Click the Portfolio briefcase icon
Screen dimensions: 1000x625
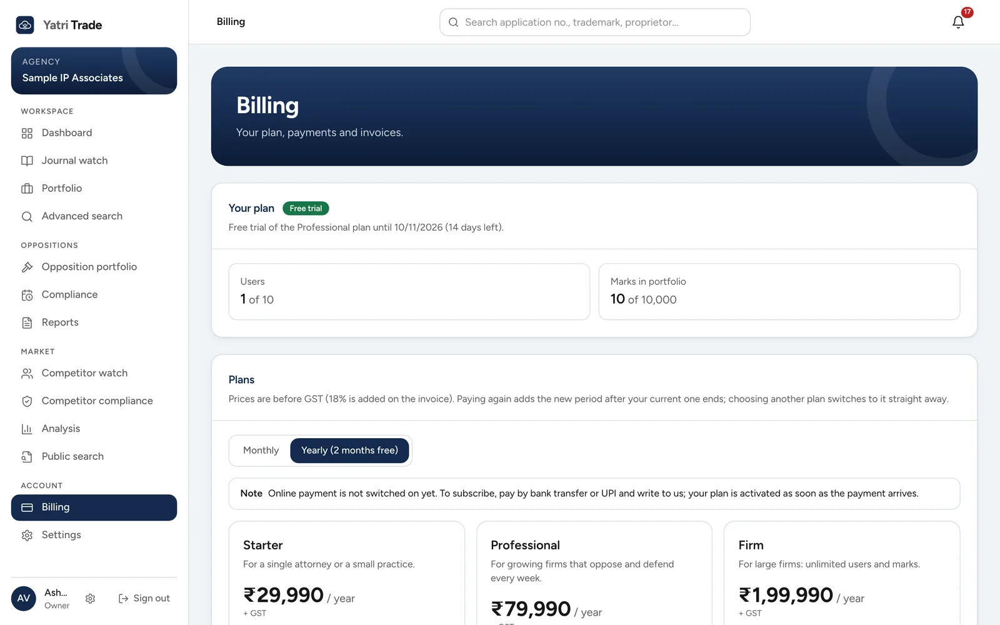[27, 189]
